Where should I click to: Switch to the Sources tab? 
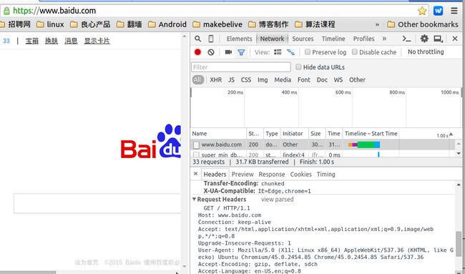pos(303,39)
